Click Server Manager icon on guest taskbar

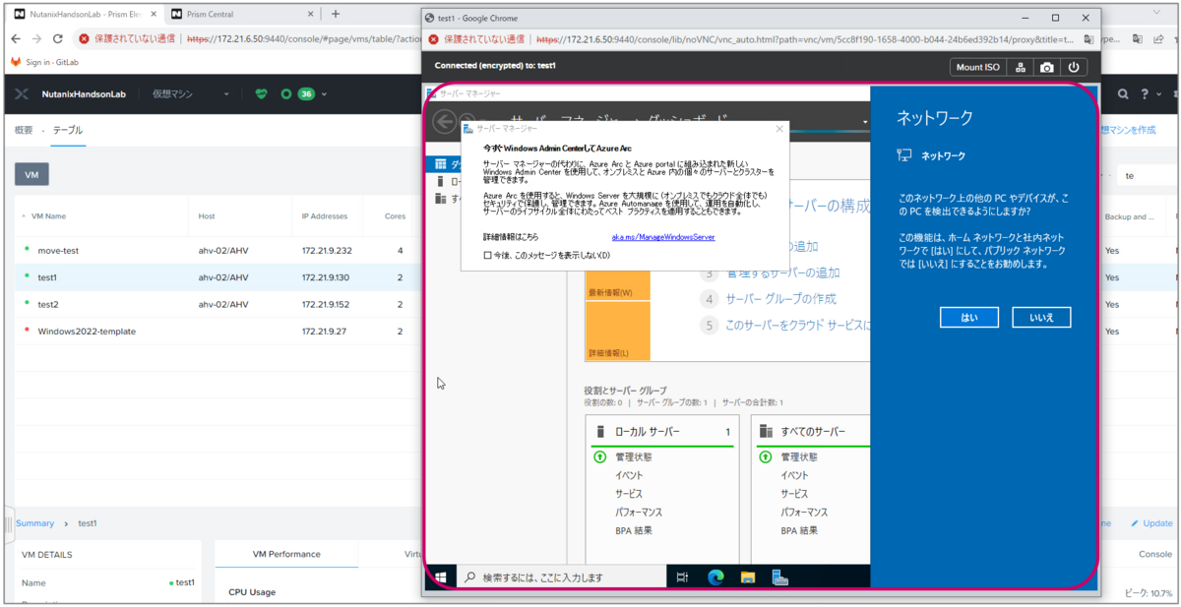(778, 577)
